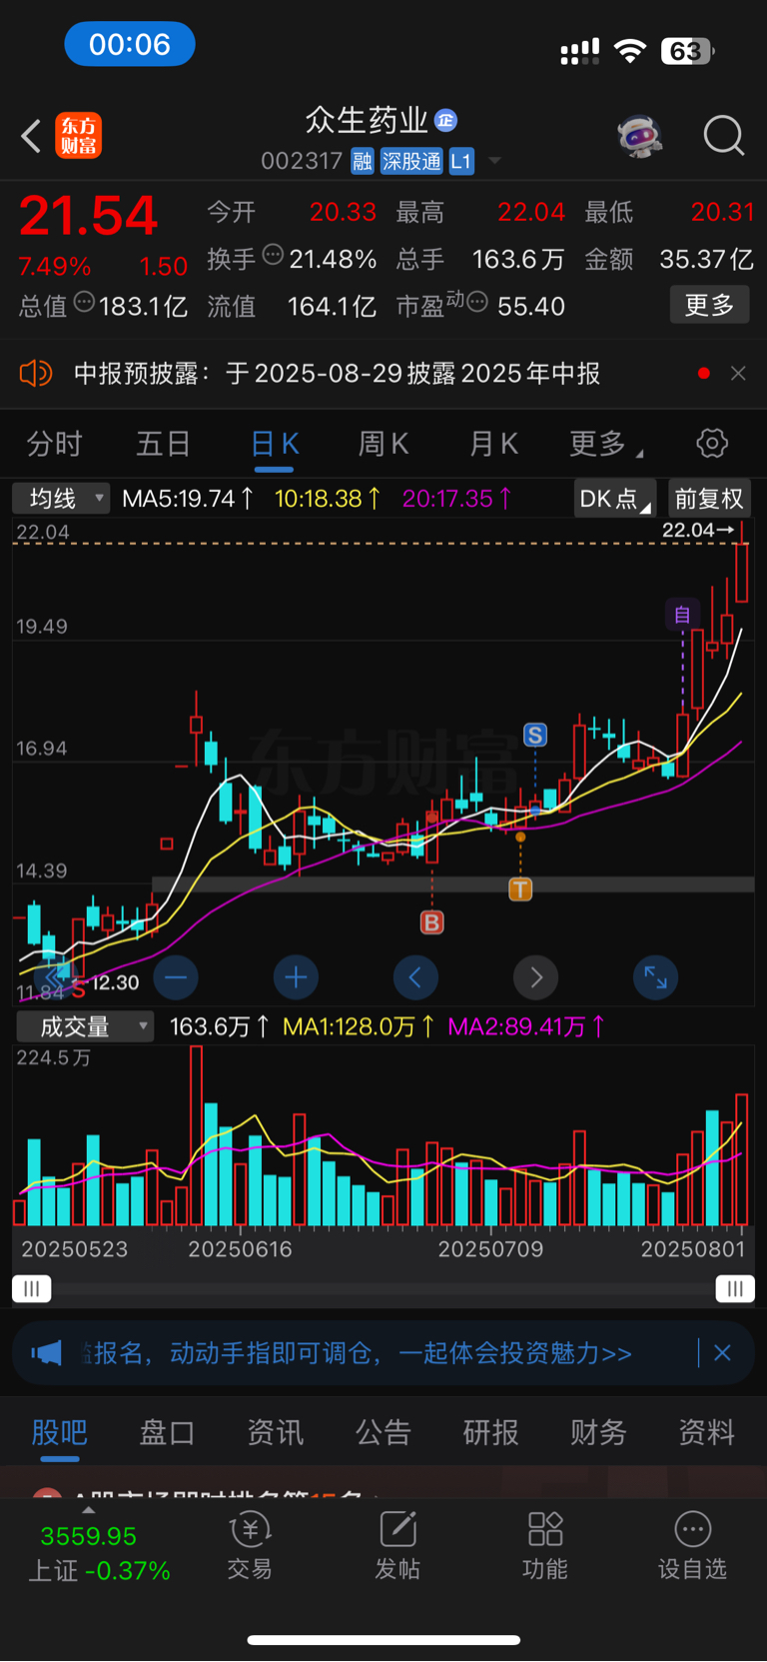Open the 成交量 sub-indicator dropdown
The image size is (767, 1662).
click(x=85, y=1026)
